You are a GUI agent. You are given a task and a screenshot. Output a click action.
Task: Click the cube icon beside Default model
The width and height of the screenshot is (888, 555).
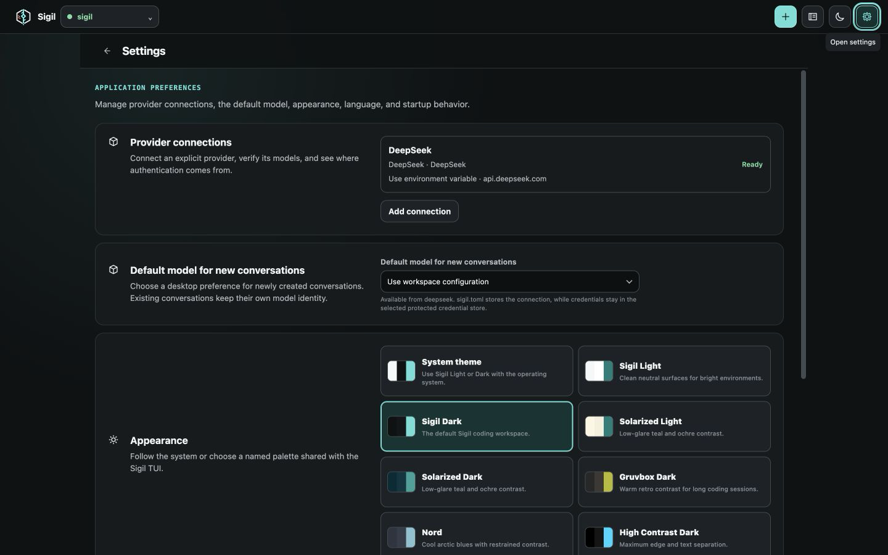113,270
